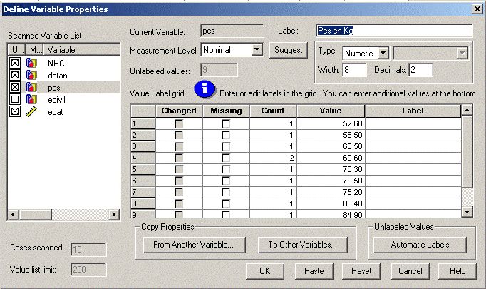Click From Another Variable button
This screenshot has height=289, width=486.
(x=193, y=245)
